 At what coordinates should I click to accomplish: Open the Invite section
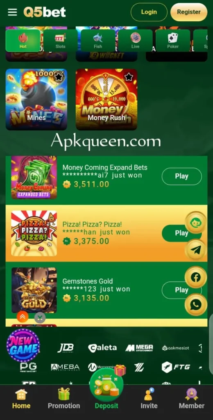coord(149,398)
